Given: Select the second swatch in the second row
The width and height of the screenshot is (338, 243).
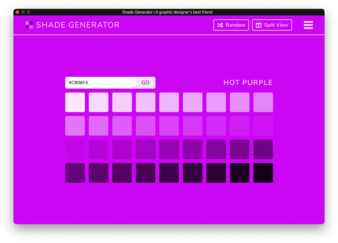Looking at the screenshot, I should (x=99, y=126).
